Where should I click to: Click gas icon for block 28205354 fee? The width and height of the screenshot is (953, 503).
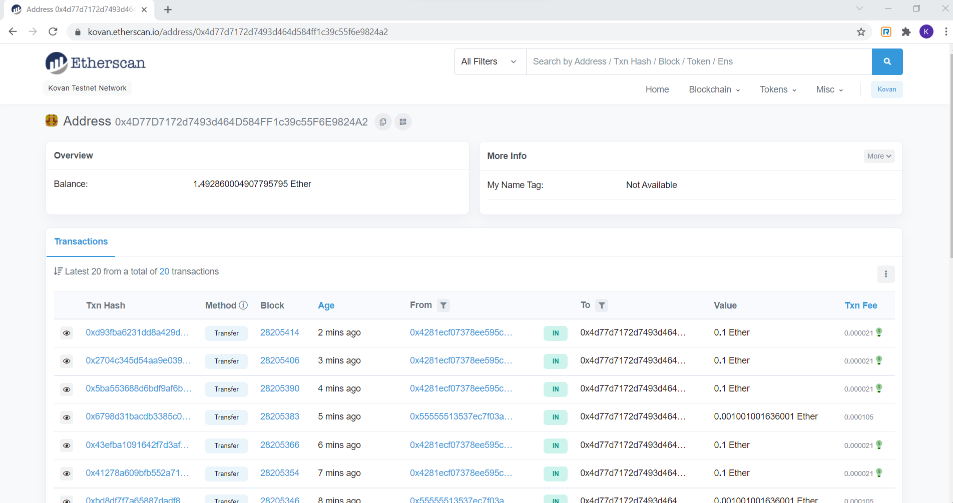click(x=879, y=472)
